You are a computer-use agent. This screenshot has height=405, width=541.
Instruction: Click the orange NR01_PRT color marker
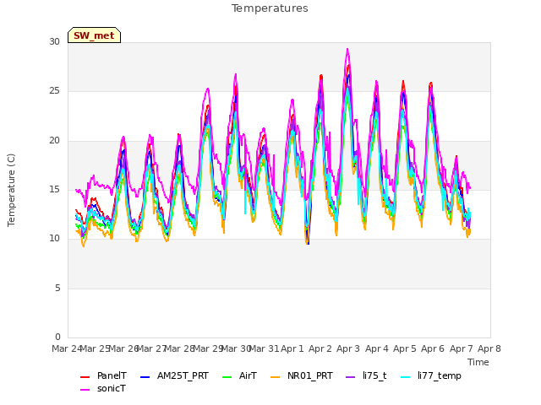point(275,377)
